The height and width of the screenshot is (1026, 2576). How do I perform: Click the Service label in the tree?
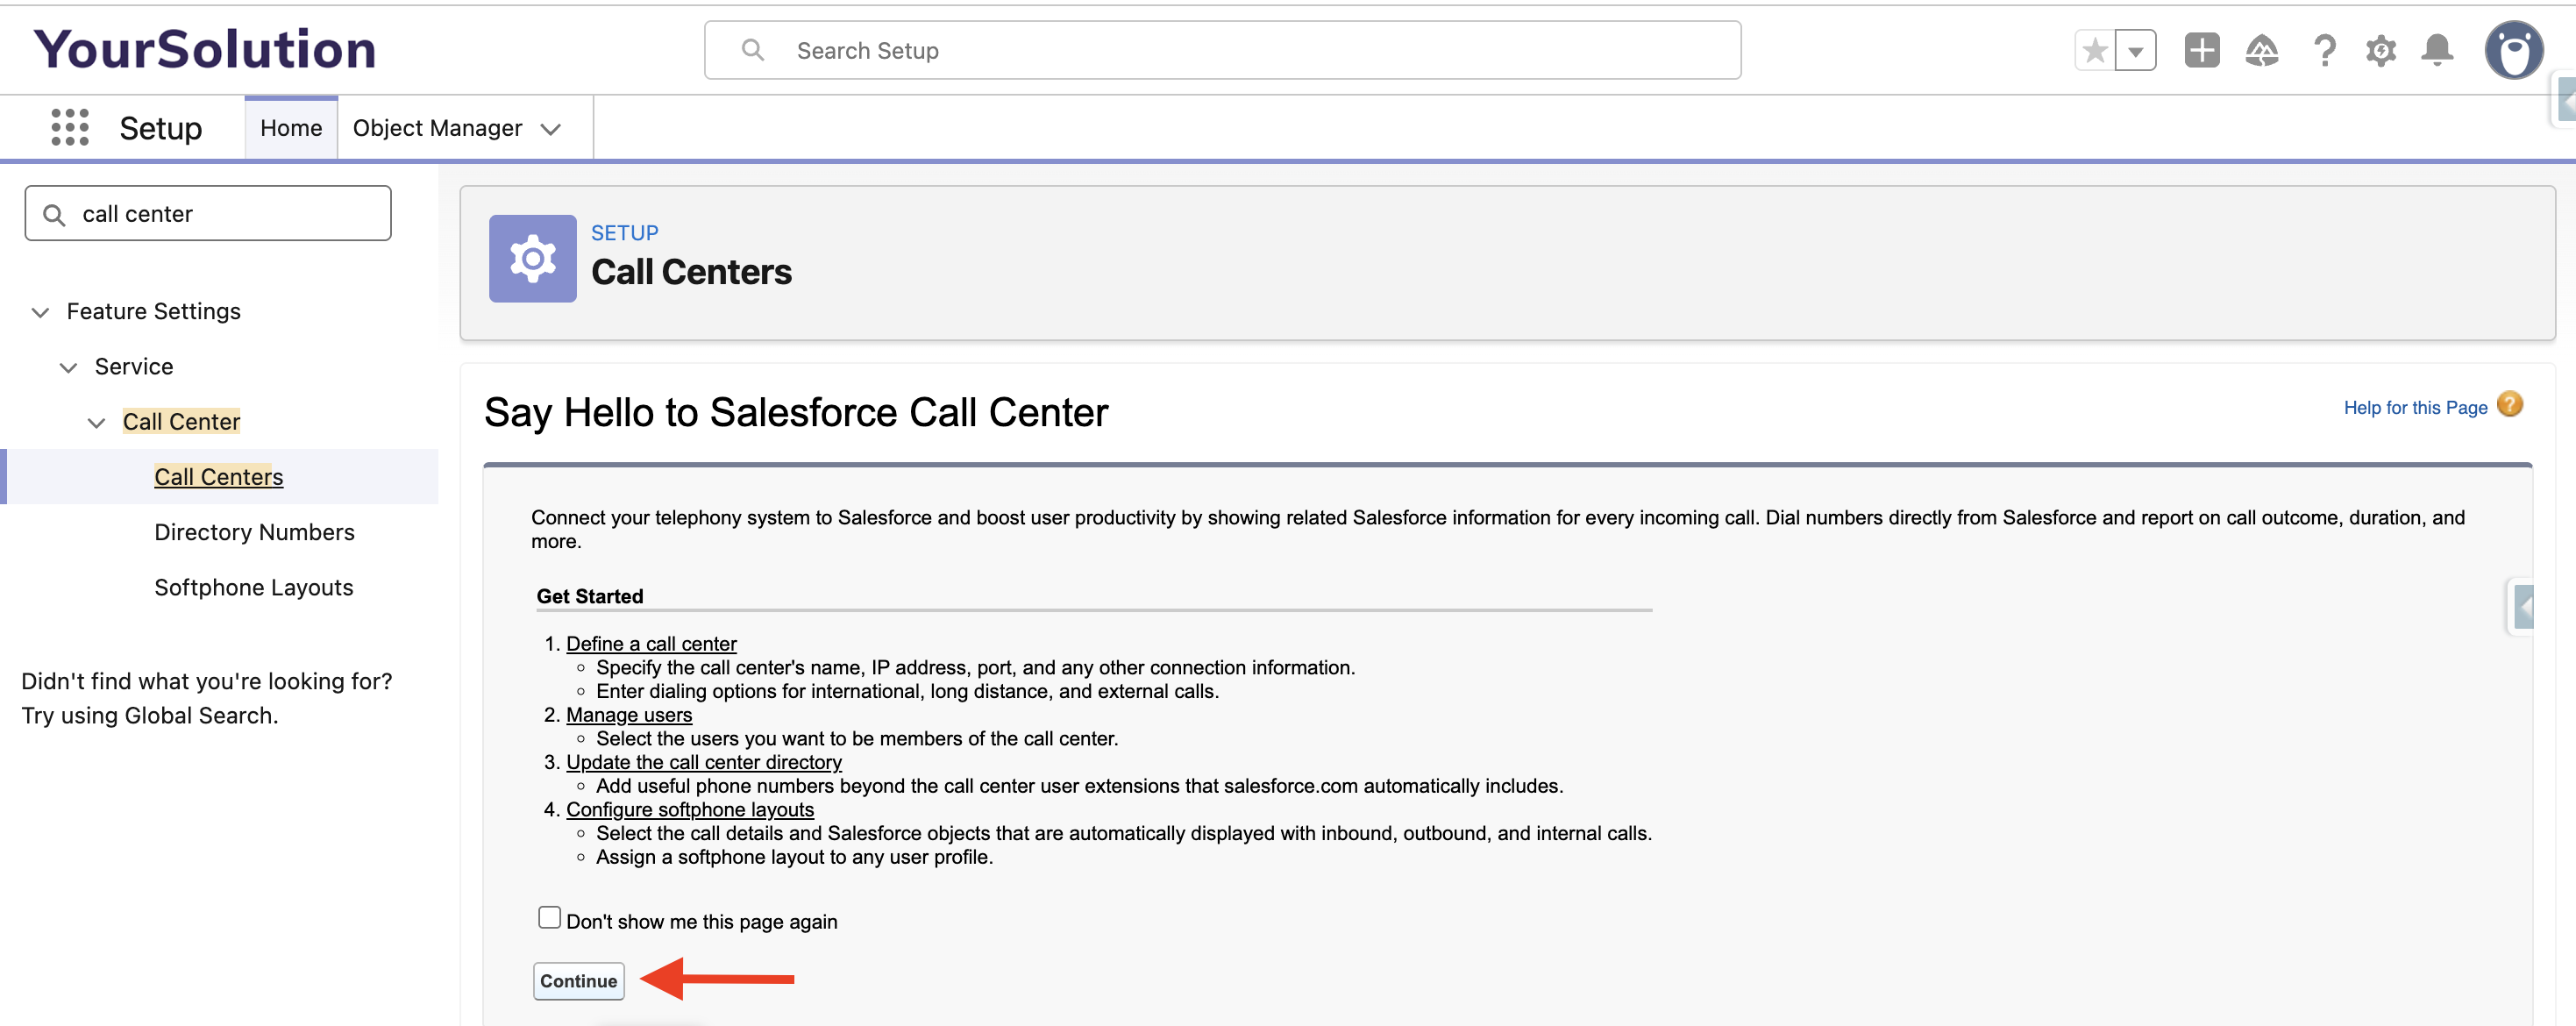pyautogui.click(x=134, y=366)
